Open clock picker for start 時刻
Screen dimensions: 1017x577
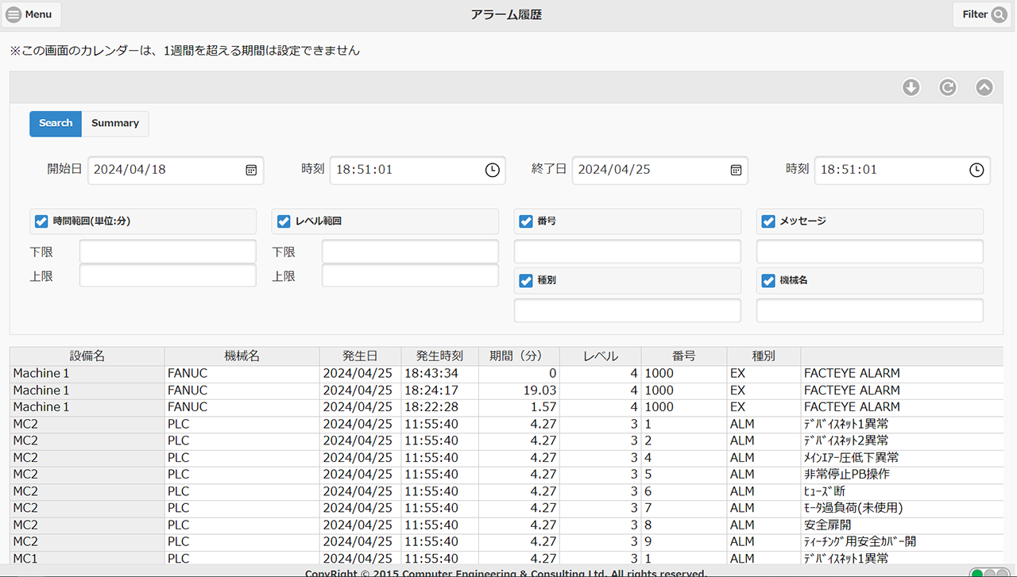[493, 170]
